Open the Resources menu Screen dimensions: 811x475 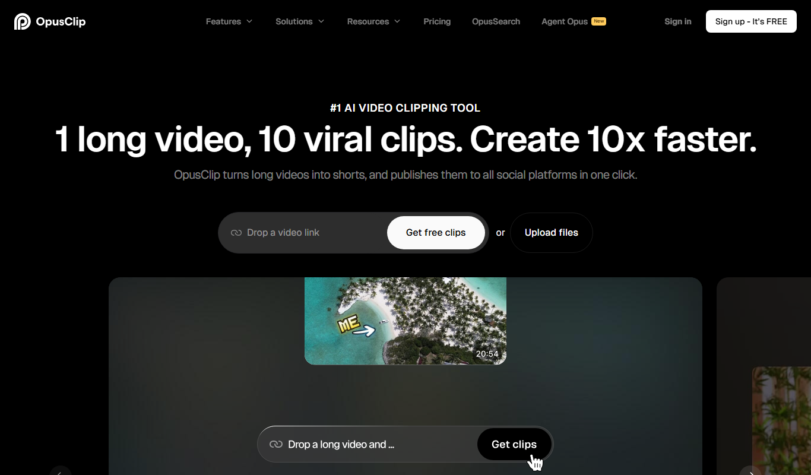point(373,21)
